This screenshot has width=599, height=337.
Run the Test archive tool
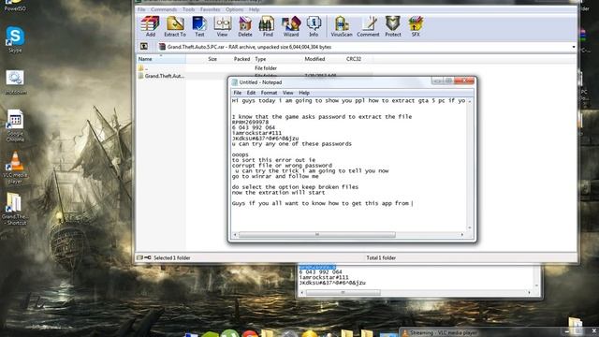pos(199,26)
